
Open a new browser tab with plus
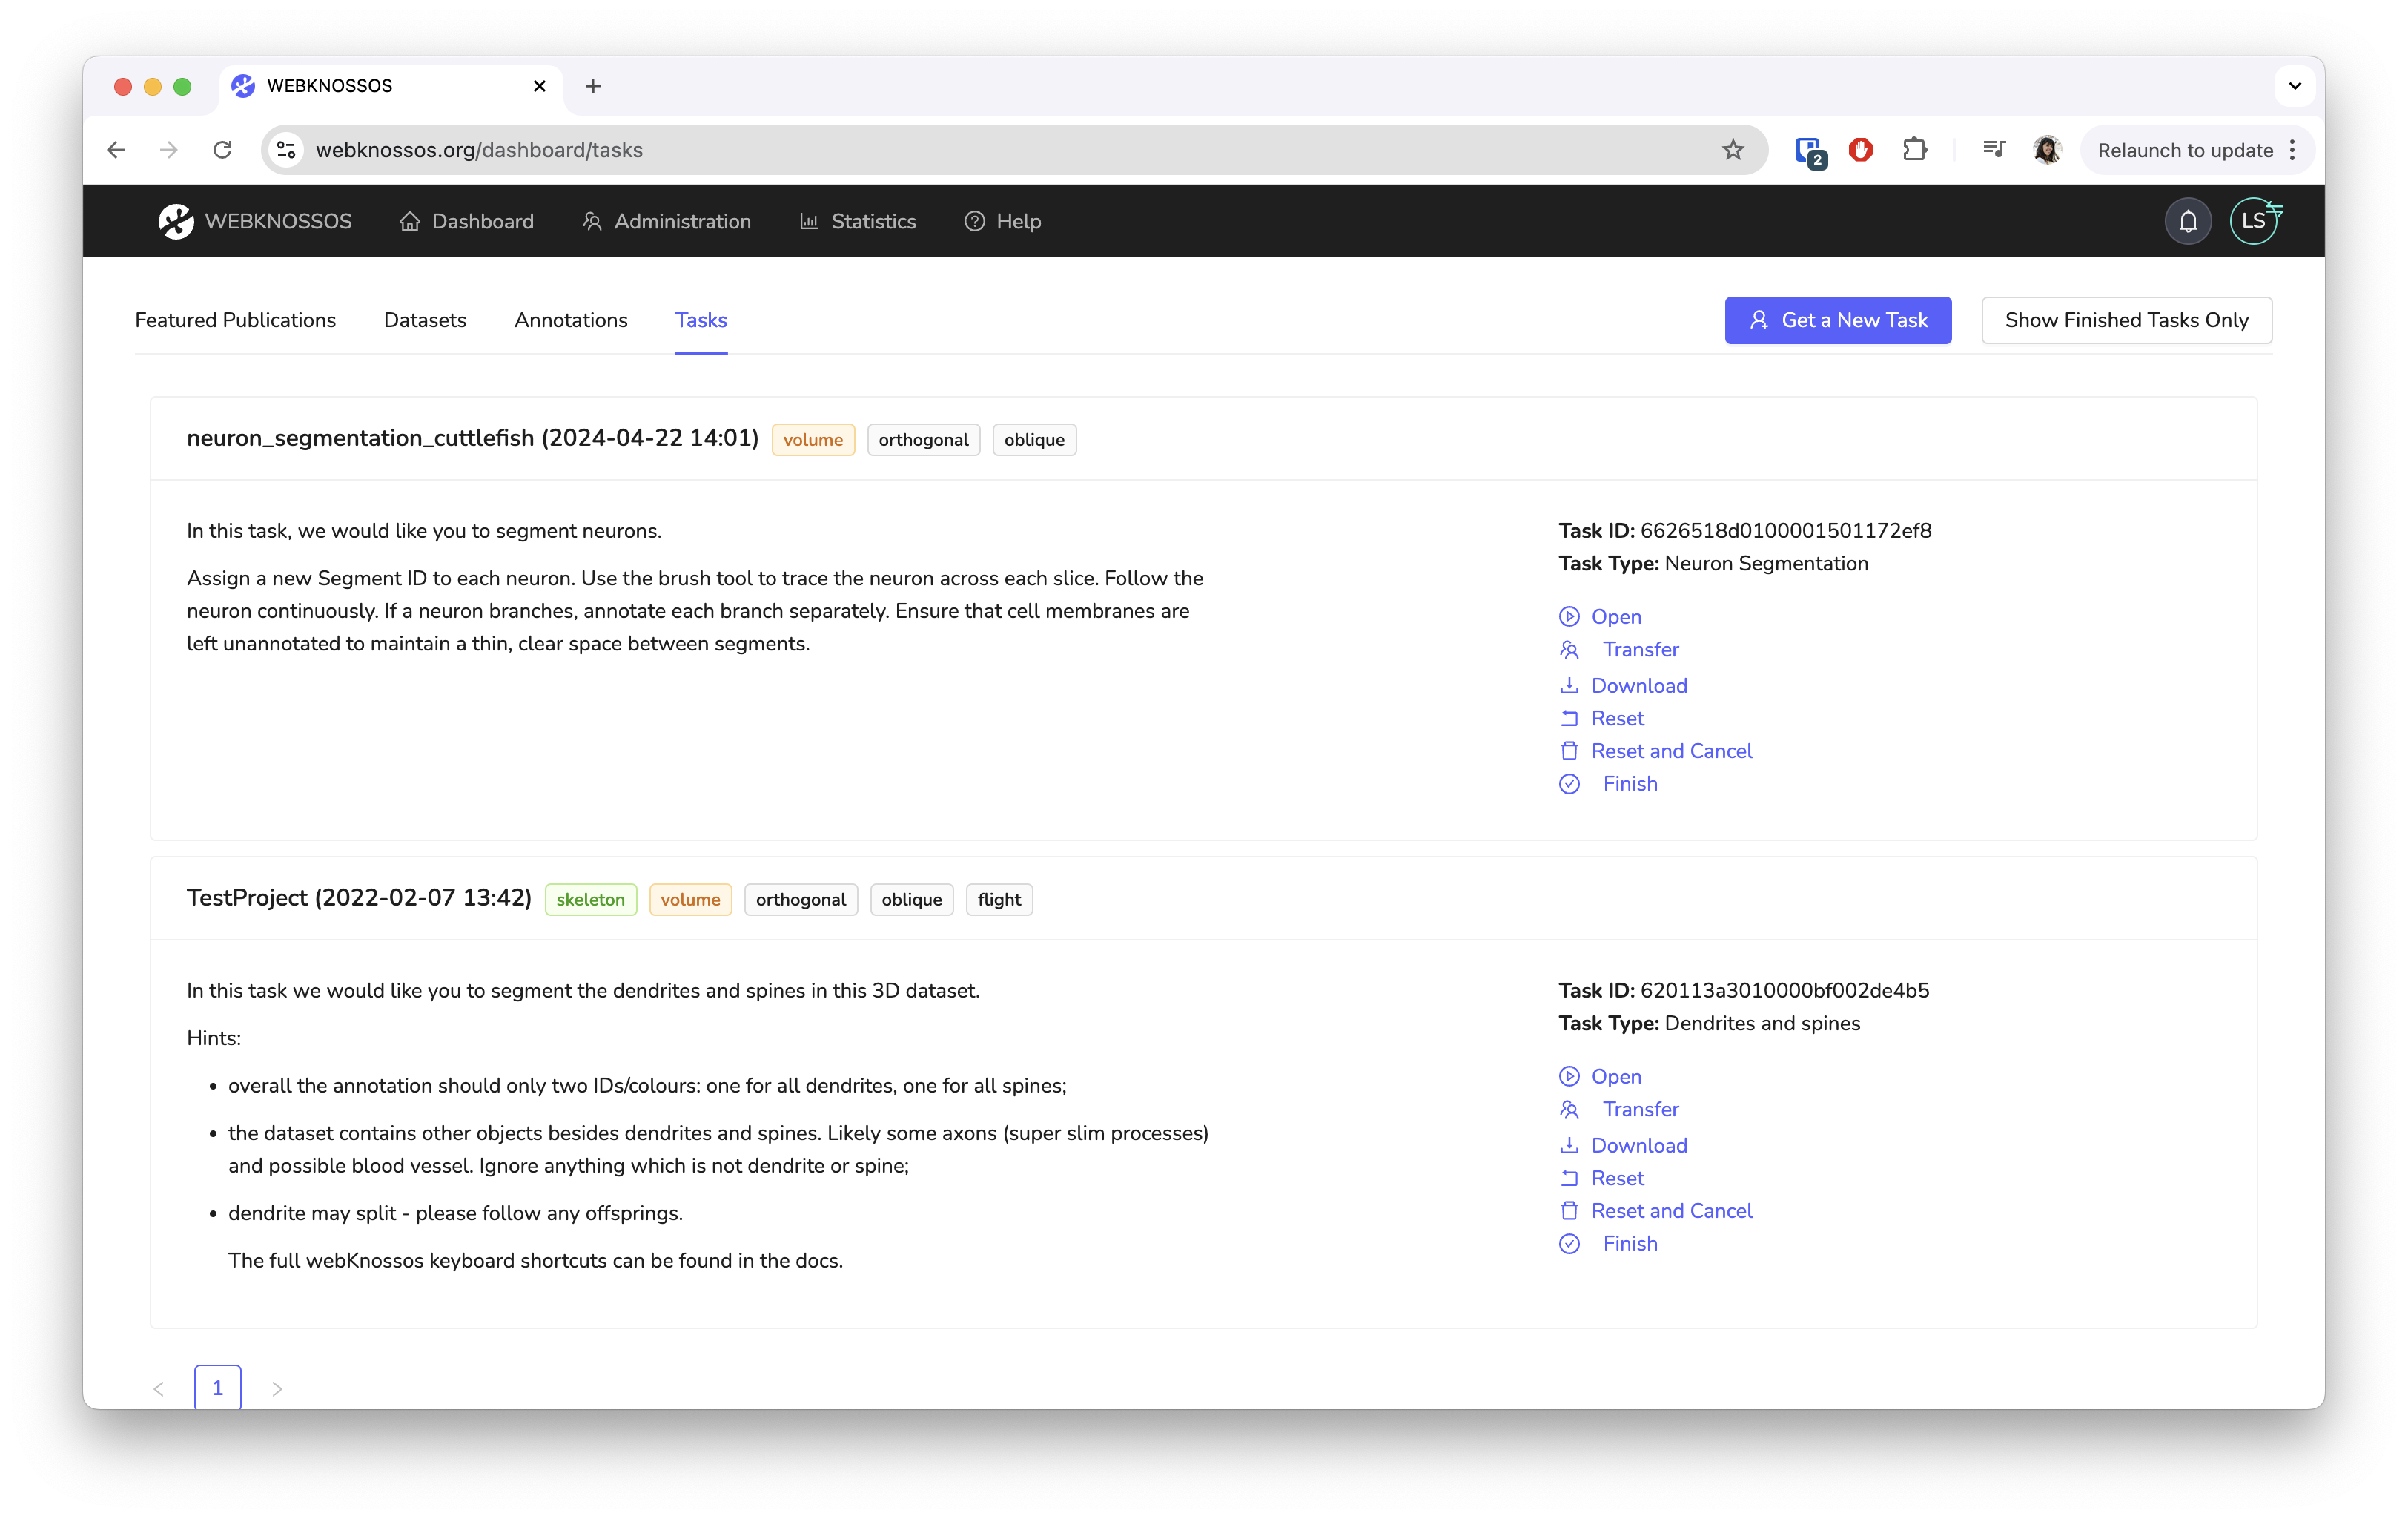(593, 86)
